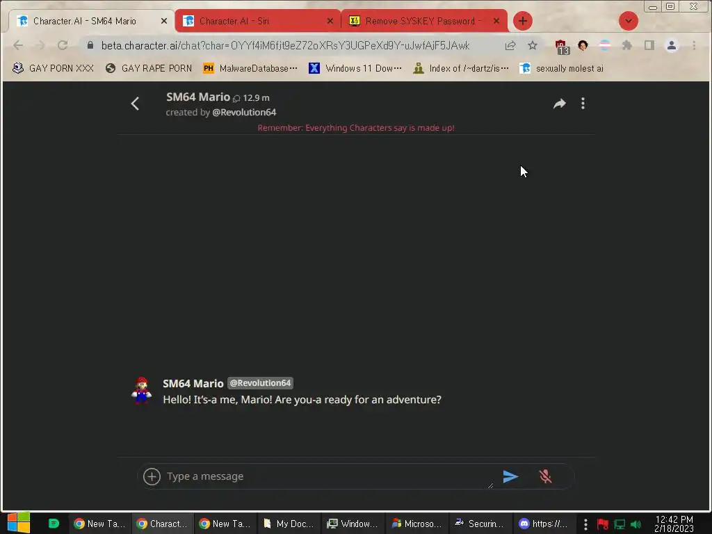Switch to Charact... Chrome taskbar window
The height and width of the screenshot is (534, 712).
pos(162,524)
